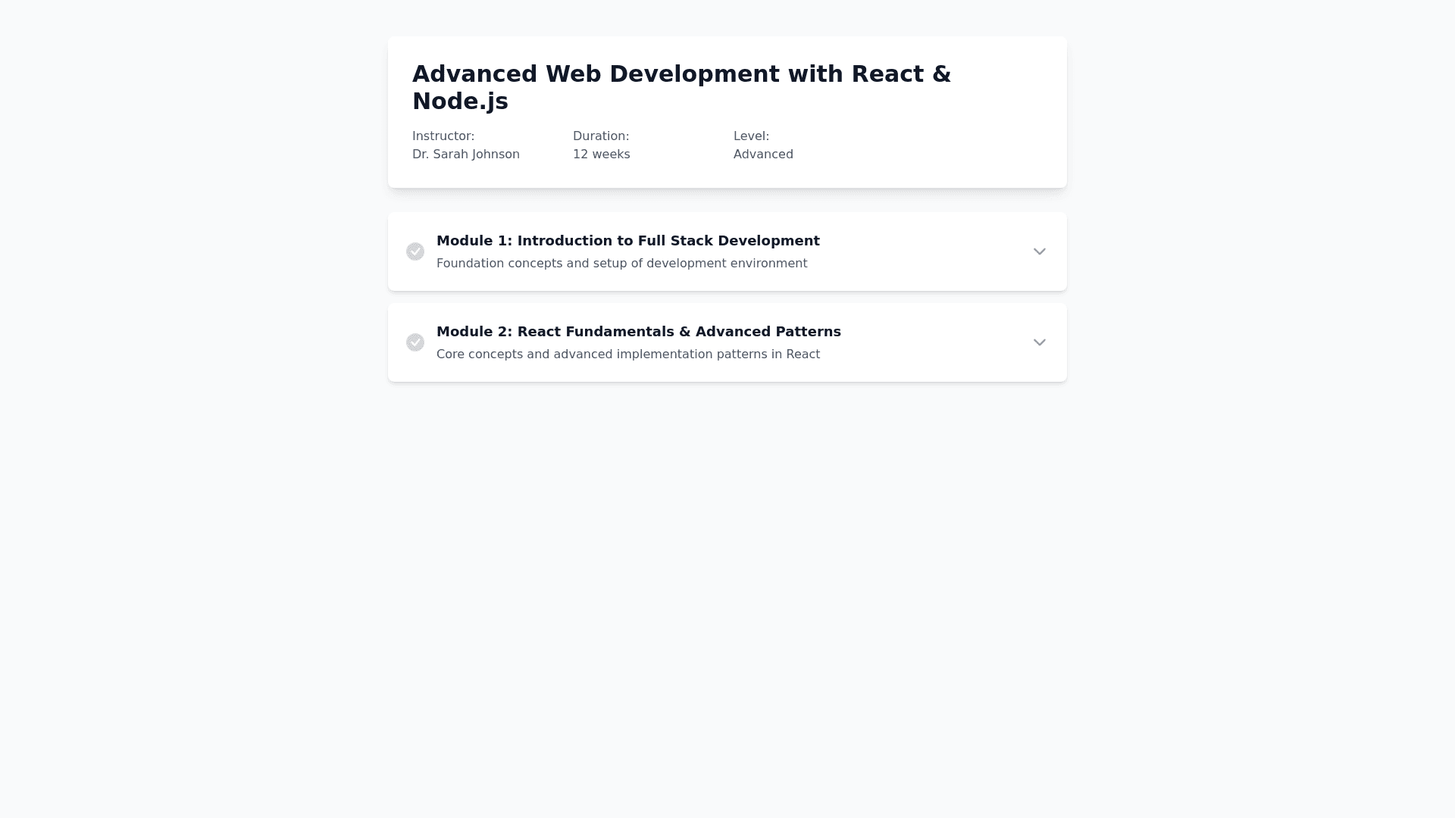Click the blank page area below the modules
The image size is (1455, 818).
point(727,591)
